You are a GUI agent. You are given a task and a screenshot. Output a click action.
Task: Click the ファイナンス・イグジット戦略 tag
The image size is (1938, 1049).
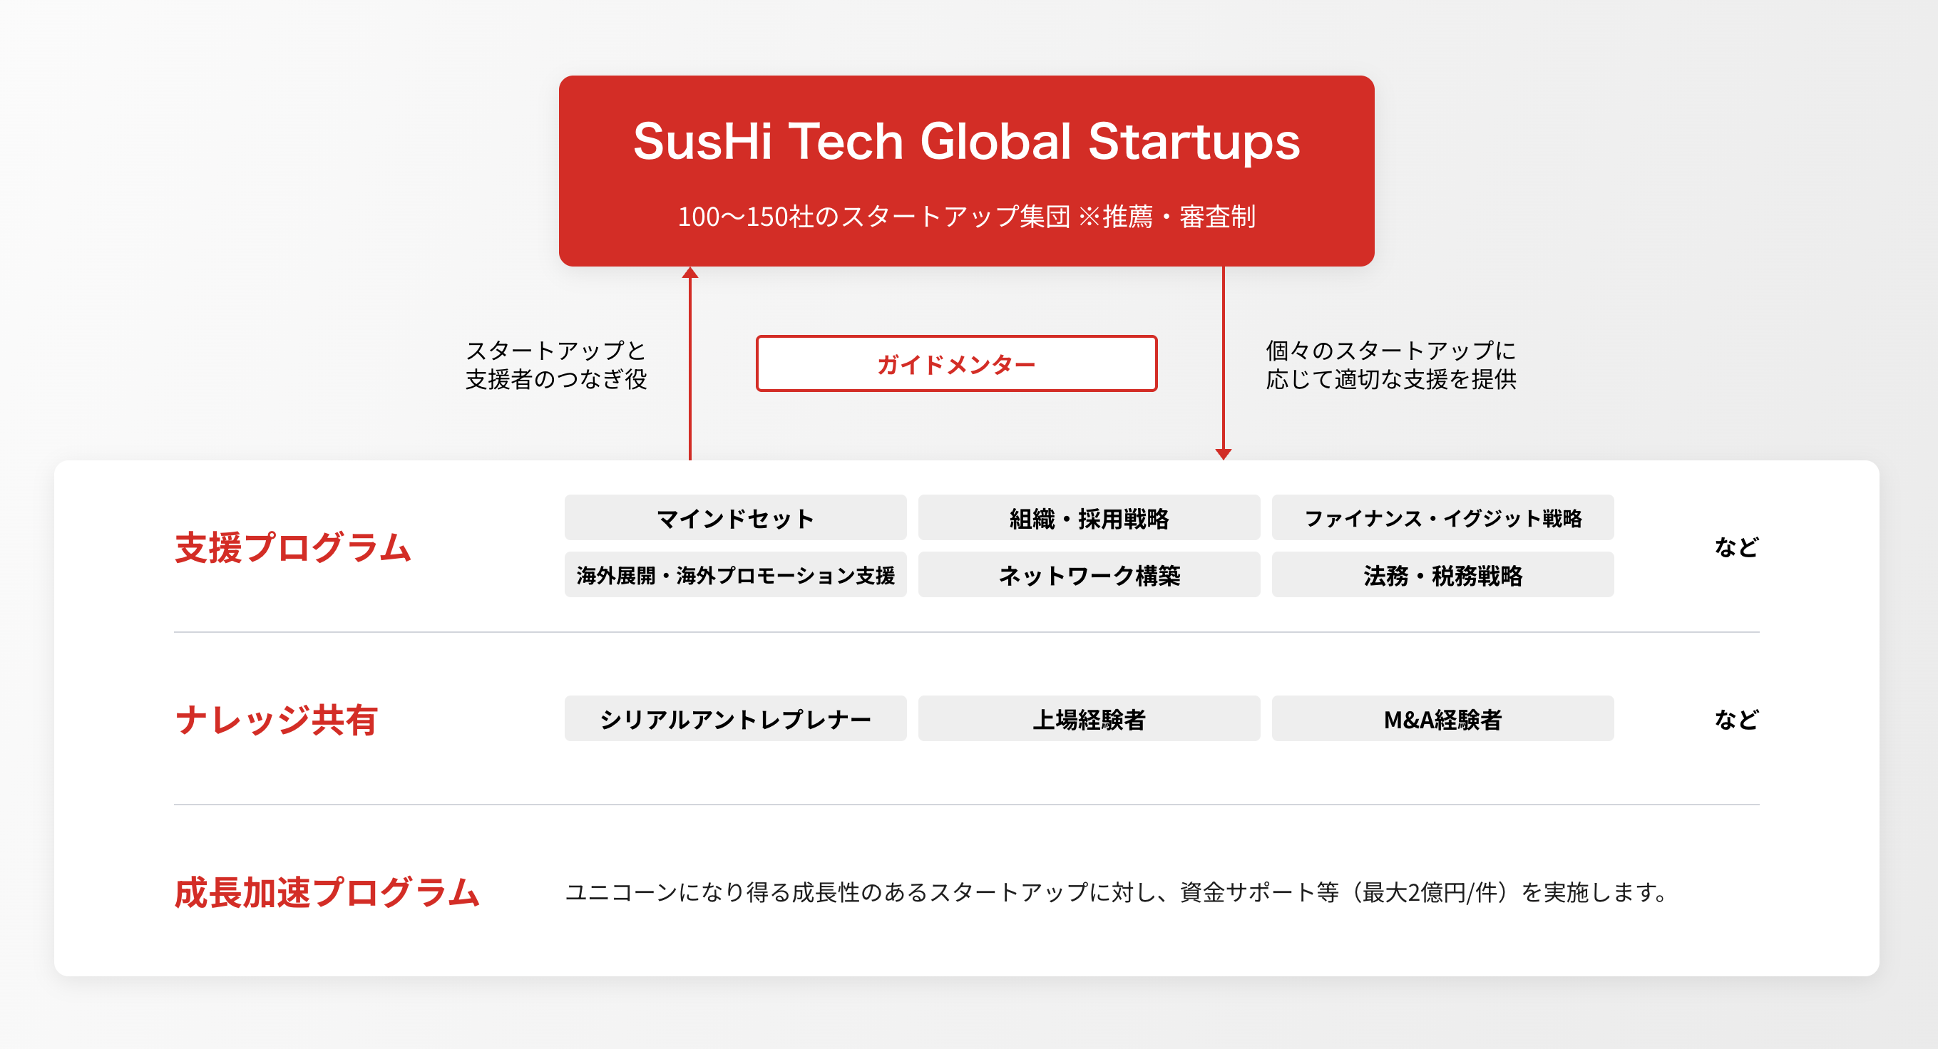pyautogui.click(x=1442, y=518)
